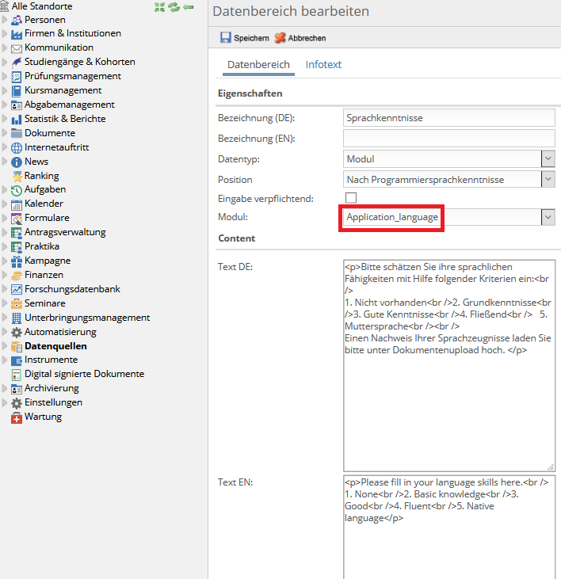Click the Digital signierte Dokumente icon
The height and width of the screenshot is (579, 561).
click(x=17, y=374)
